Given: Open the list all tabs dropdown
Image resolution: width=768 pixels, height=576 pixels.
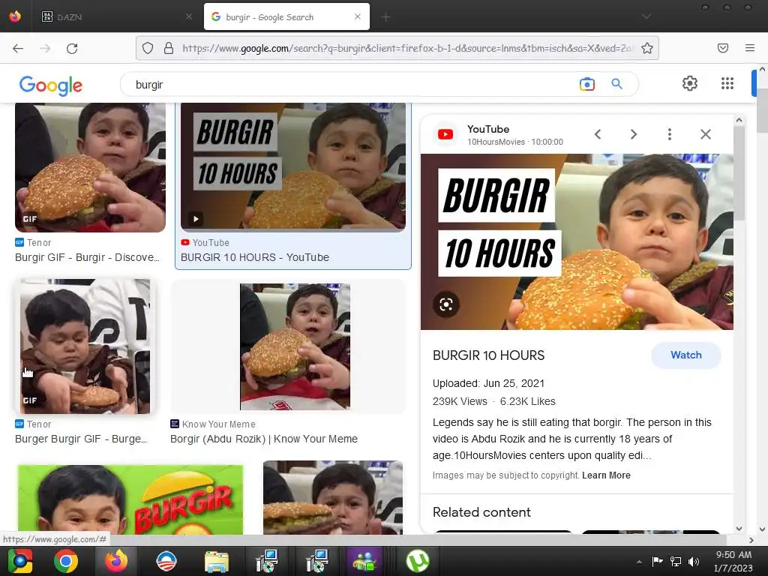Looking at the screenshot, I should (x=646, y=16).
